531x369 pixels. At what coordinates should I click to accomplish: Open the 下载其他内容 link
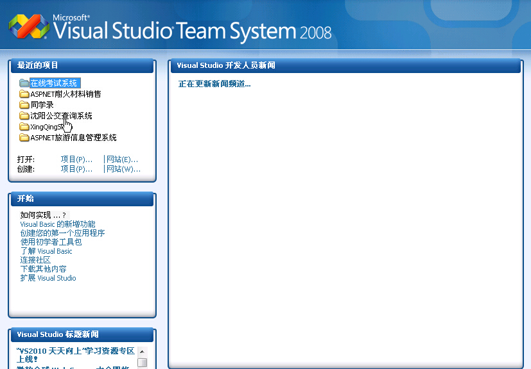pos(43,269)
